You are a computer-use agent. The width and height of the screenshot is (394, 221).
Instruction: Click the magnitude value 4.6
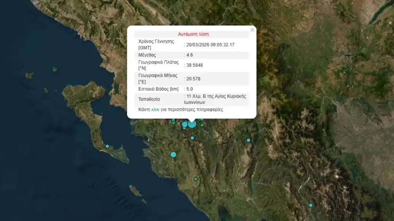(x=190, y=55)
